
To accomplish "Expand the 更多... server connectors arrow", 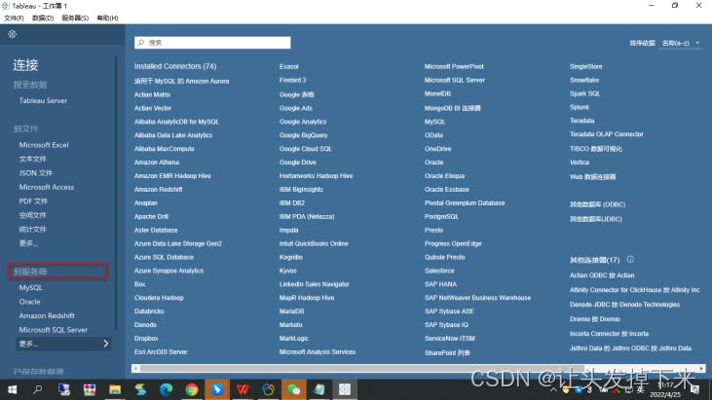I will pos(106,344).
